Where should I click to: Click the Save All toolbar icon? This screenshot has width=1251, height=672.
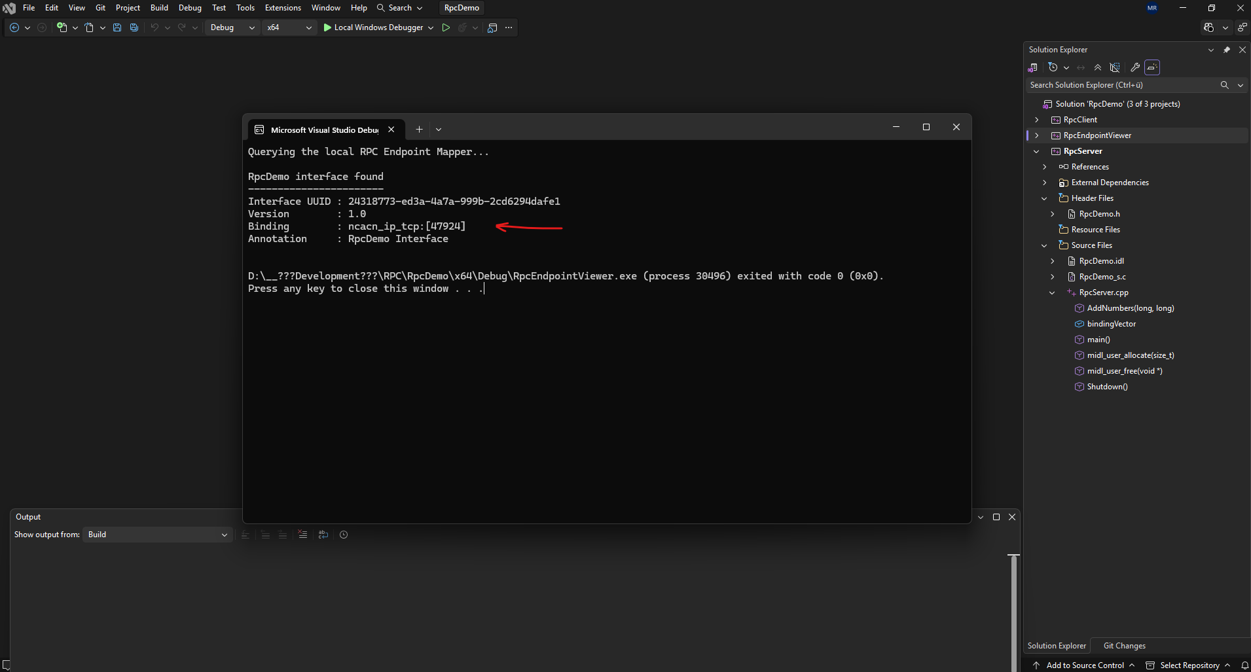pyautogui.click(x=134, y=27)
